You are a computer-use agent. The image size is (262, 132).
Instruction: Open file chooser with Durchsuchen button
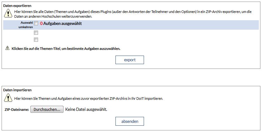(x=47, y=110)
